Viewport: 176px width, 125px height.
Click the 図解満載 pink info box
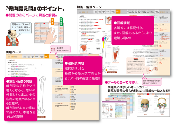(133, 31)
